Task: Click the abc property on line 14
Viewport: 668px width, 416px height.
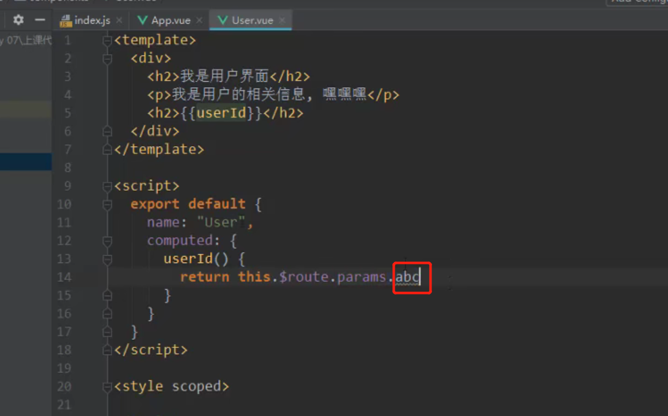Action: (408, 277)
